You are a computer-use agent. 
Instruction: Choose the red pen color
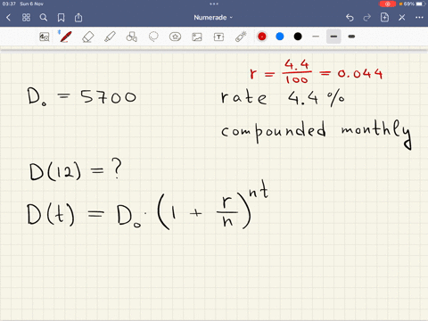262,37
